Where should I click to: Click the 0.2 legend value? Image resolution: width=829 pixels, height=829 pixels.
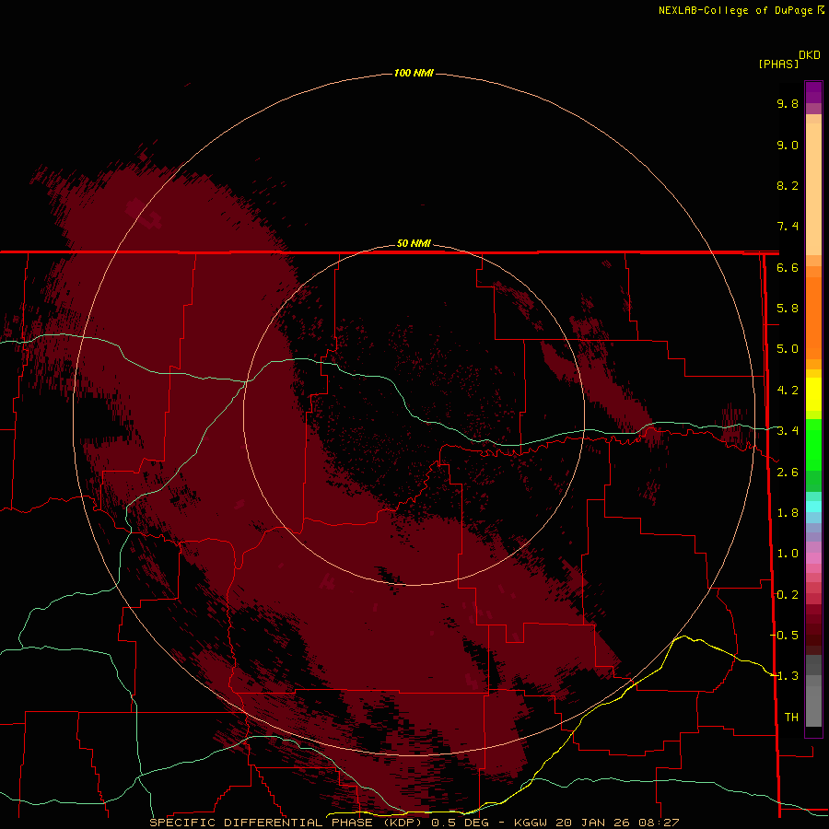click(788, 595)
